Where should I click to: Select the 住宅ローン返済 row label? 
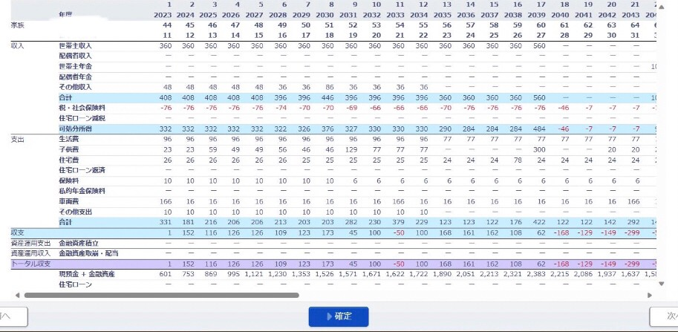tap(80, 170)
